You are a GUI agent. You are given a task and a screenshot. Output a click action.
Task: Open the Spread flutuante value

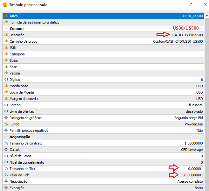tap(196, 105)
